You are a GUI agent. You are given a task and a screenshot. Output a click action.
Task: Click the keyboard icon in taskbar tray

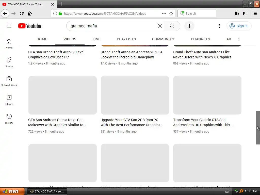coord(227,191)
